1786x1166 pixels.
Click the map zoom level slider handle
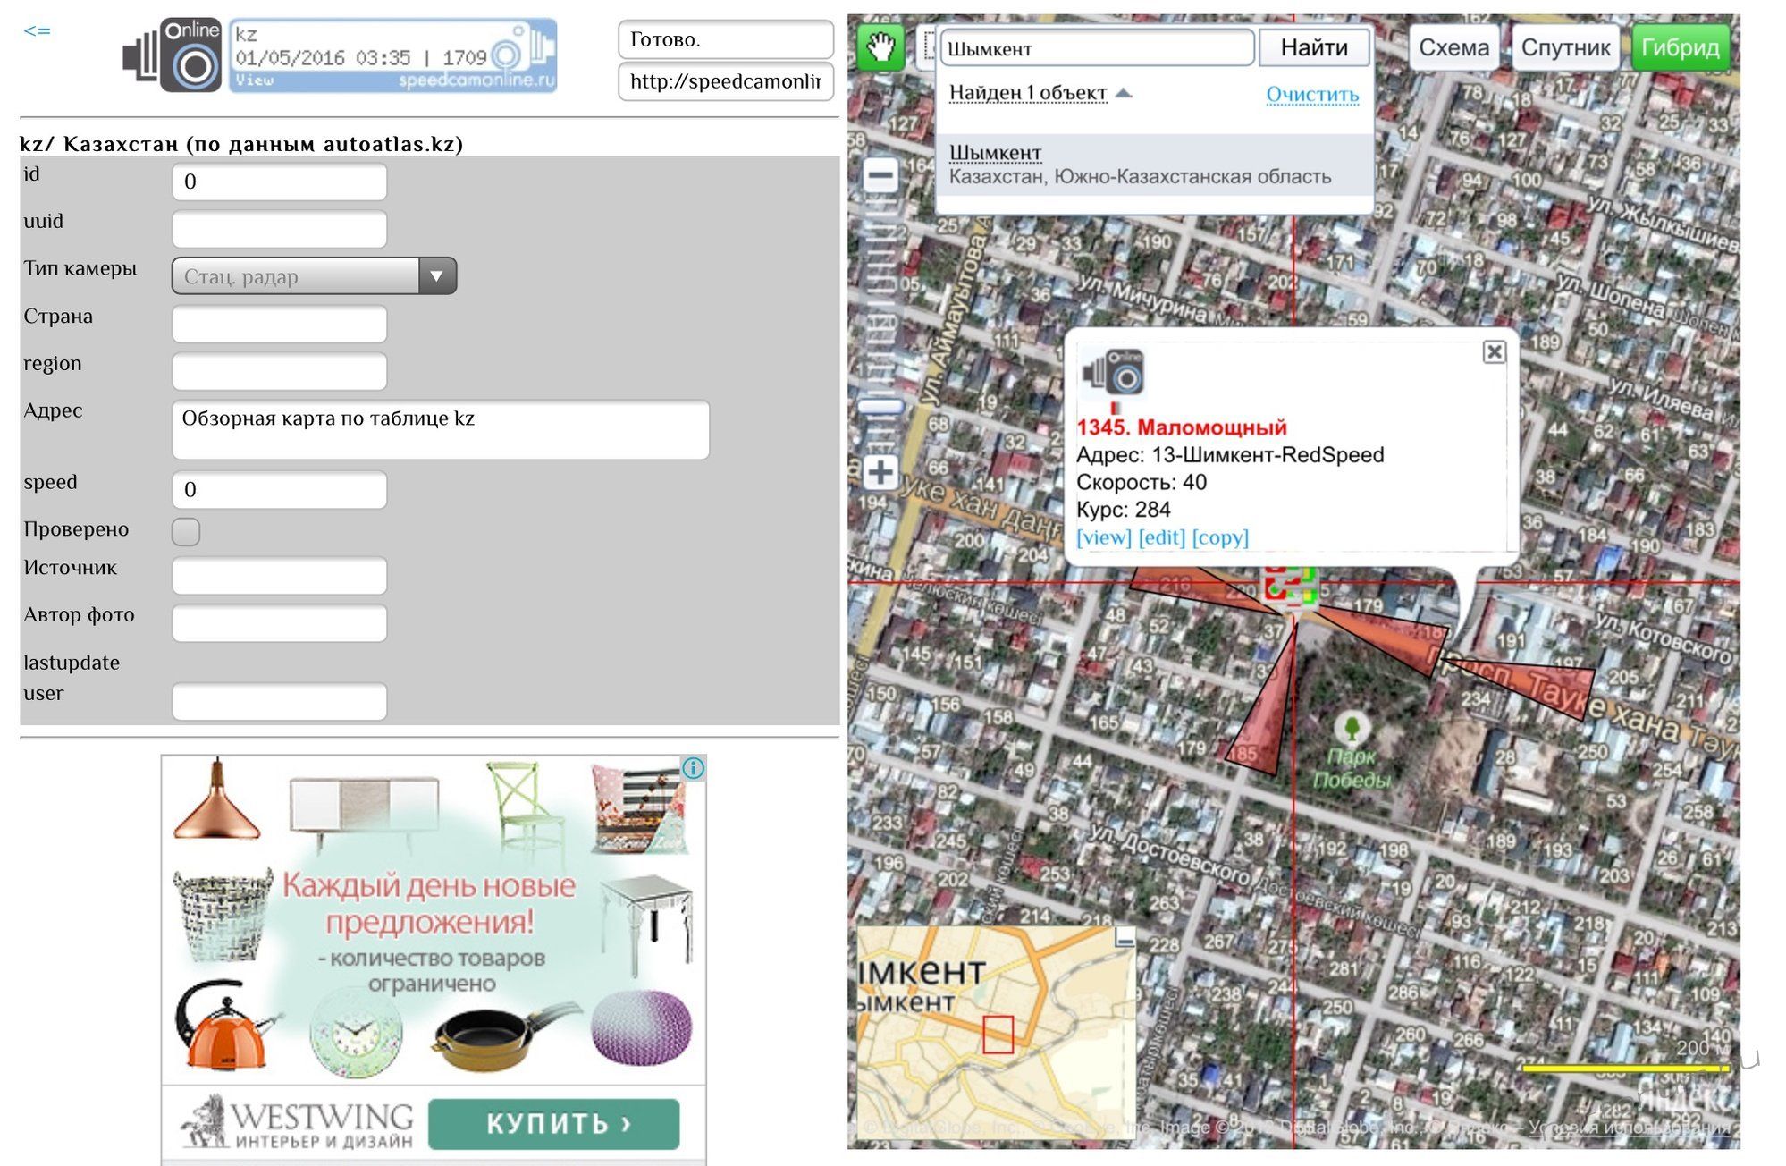pos(880,407)
